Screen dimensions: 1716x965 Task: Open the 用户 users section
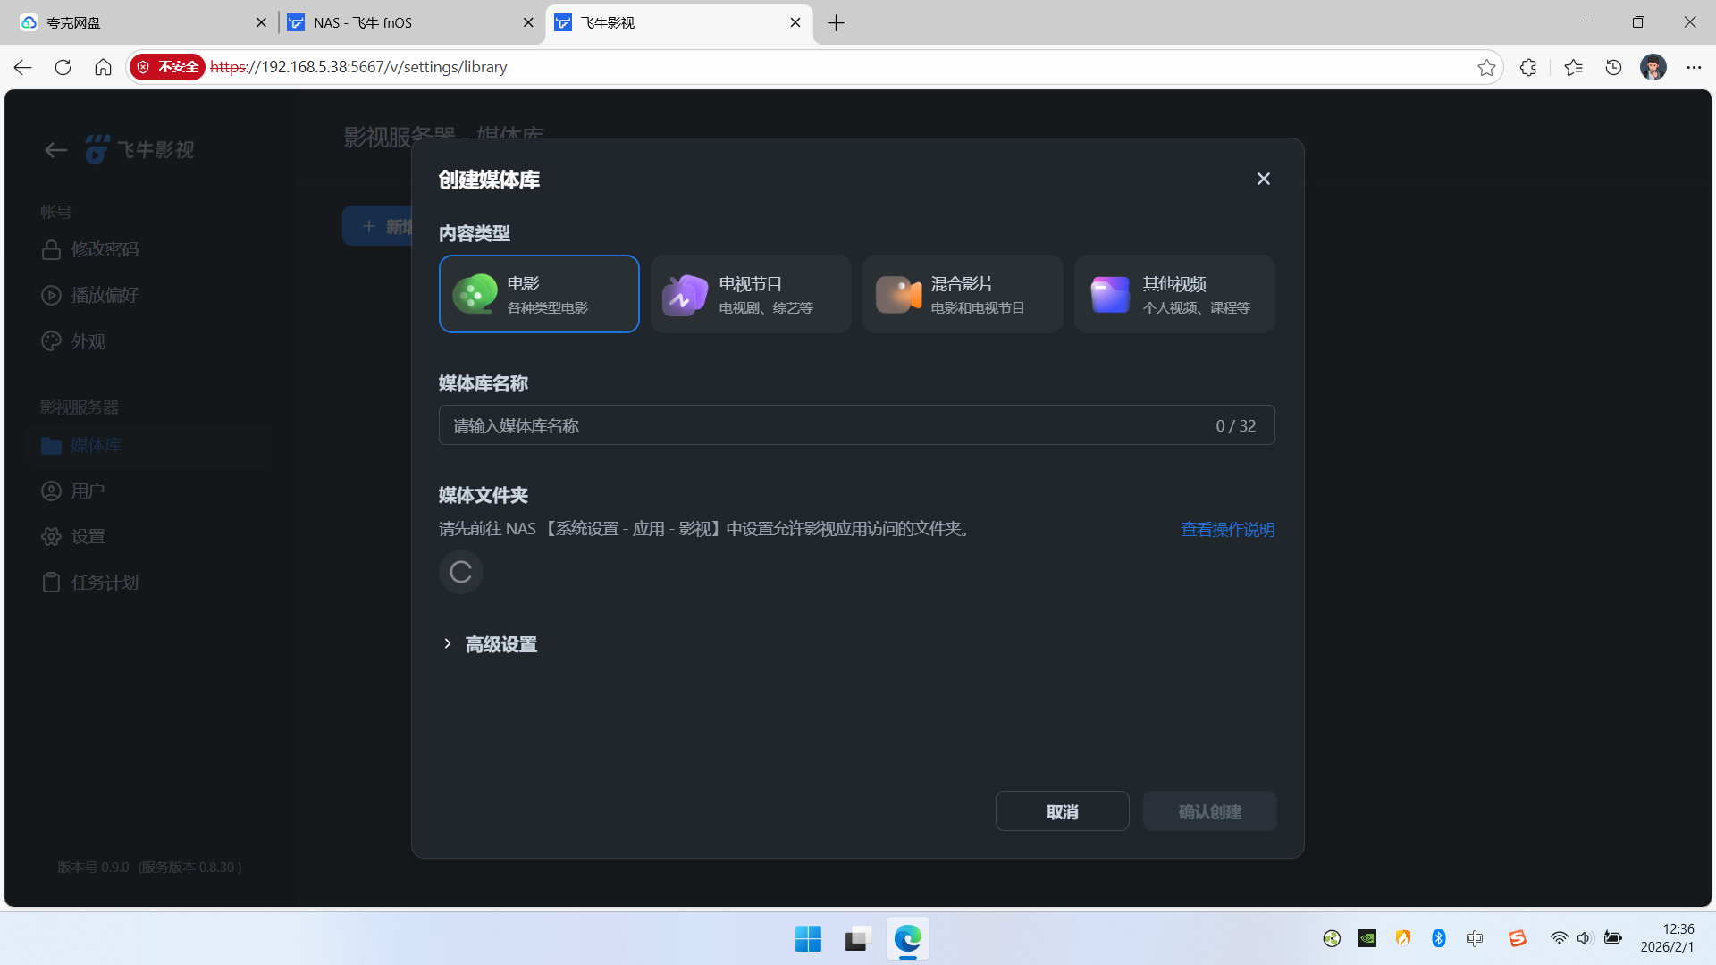tap(89, 491)
